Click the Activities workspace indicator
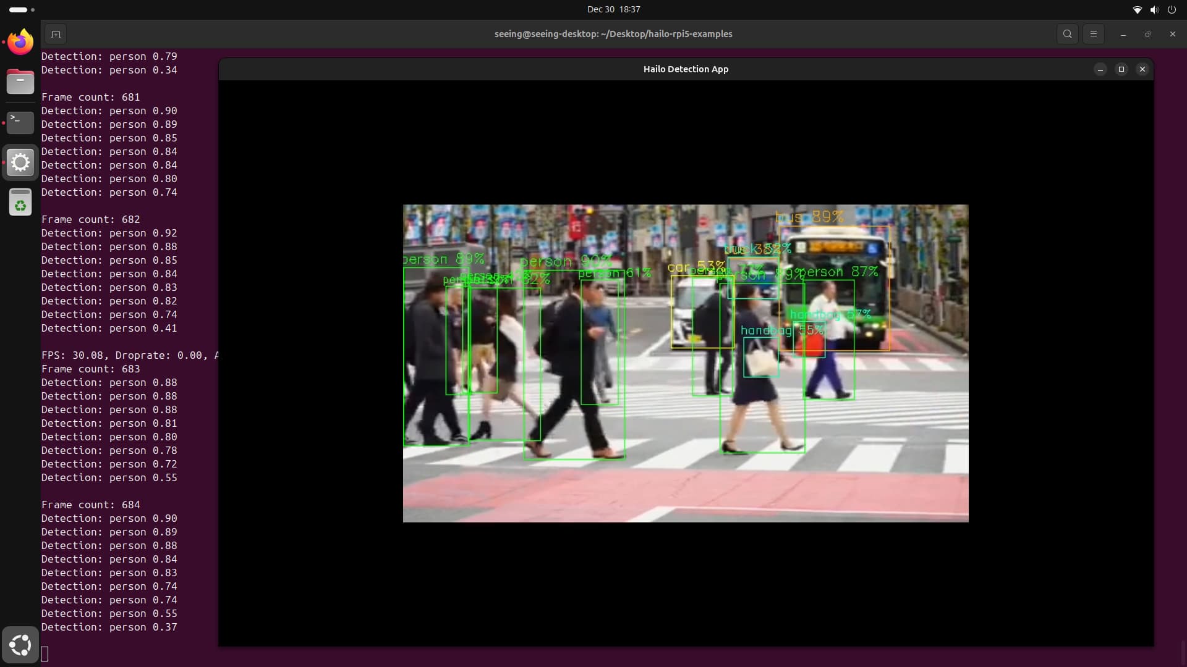This screenshot has height=667, width=1187. coord(22,9)
